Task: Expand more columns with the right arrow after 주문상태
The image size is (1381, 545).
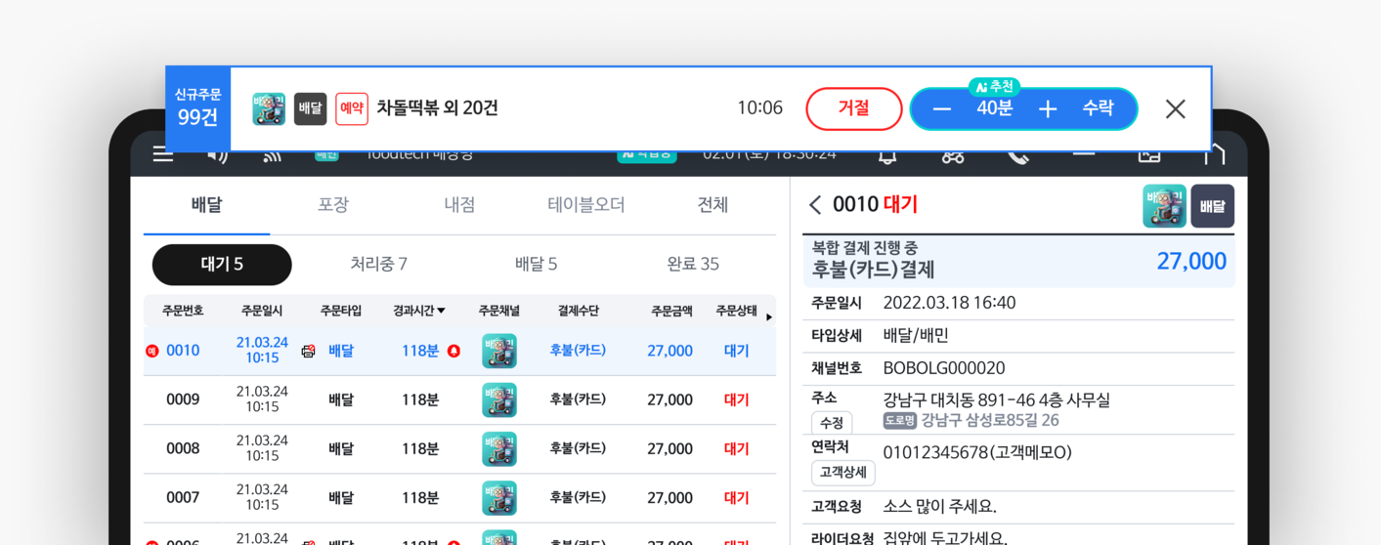Action: pos(769,316)
